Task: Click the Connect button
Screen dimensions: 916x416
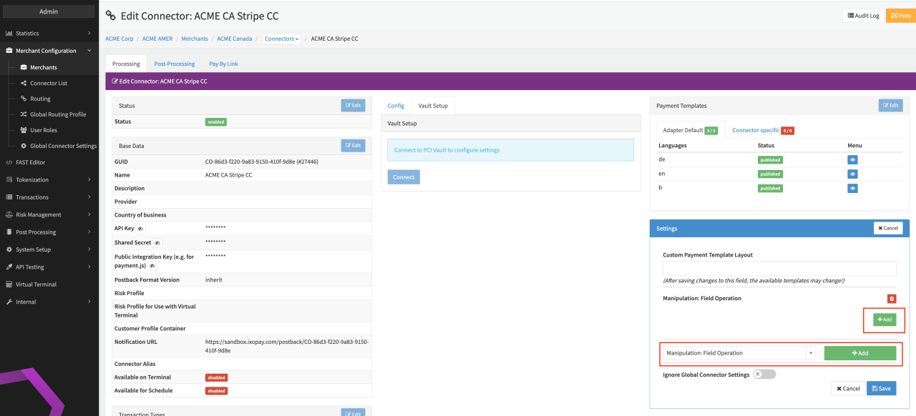Action: pyautogui.click(x=404, y=177)
